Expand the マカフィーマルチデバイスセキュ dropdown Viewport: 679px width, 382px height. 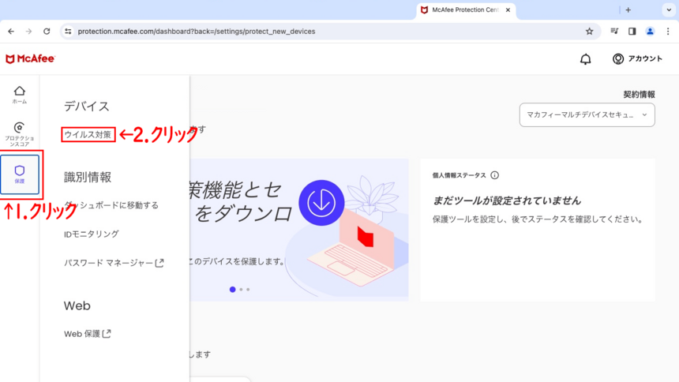(587, 114)
